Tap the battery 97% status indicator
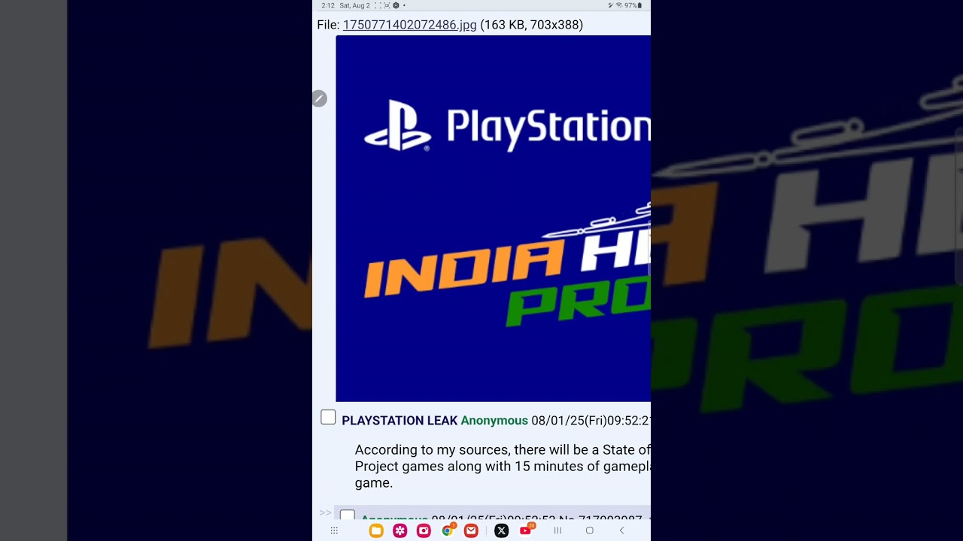Screen dimensions: 963x541 pos(633,5)
